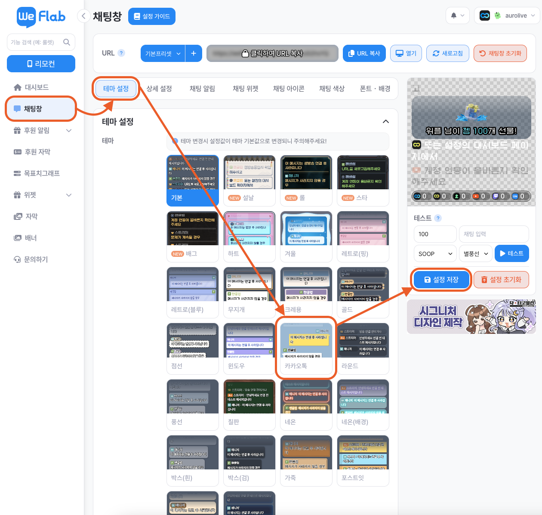542x515 pixels.
Task: Collapse the 테마 설정 section chevron
Action: click(x=386, y=121)
